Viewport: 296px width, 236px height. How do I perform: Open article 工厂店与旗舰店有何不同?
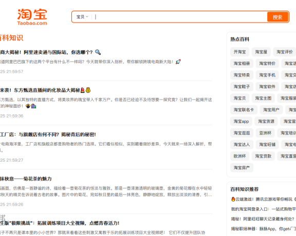coord(48,134)
